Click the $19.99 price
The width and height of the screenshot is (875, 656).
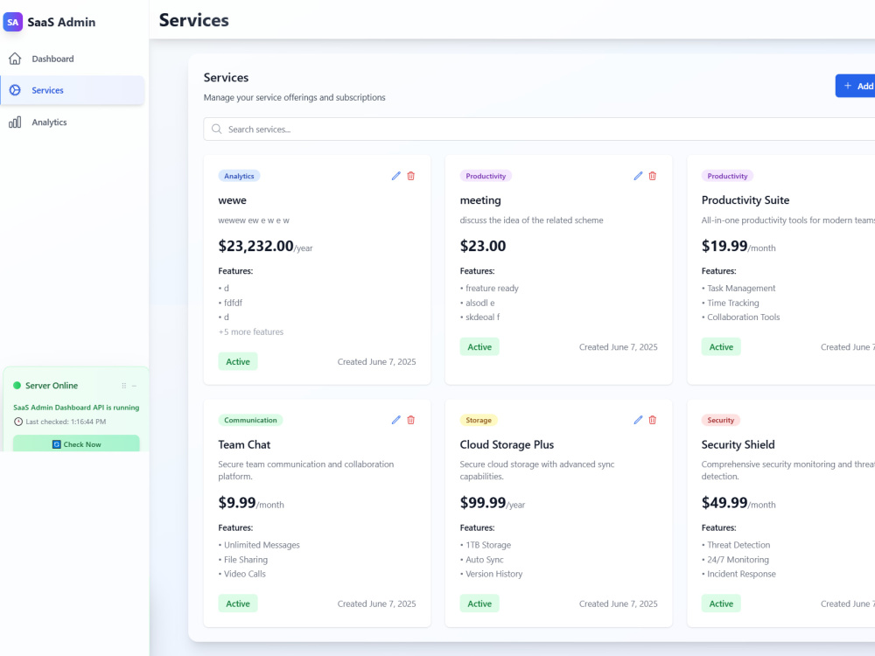point(724,246)
